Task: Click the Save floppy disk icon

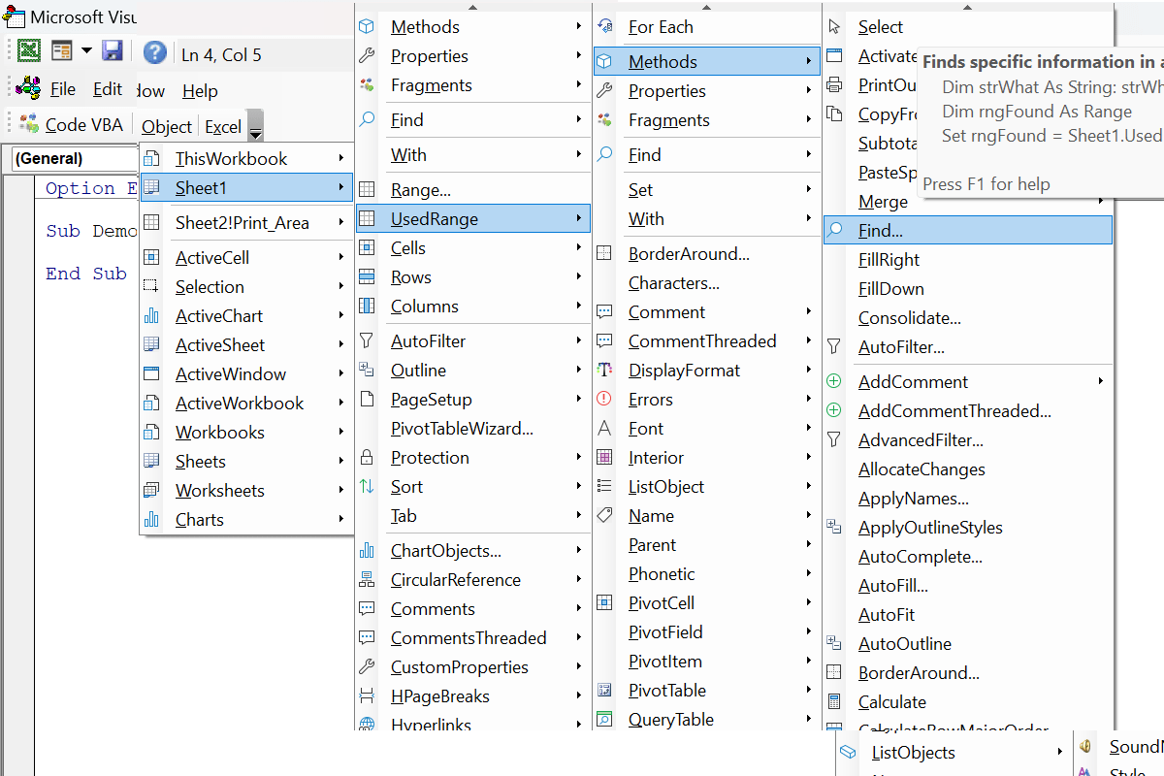Action: (113, 51)
